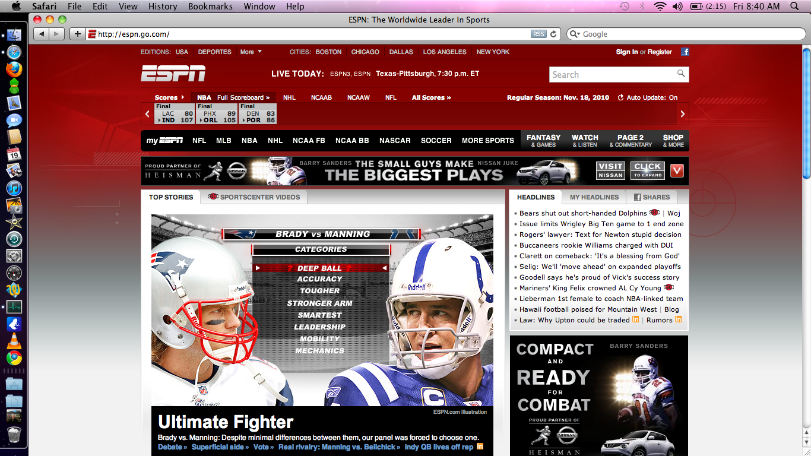Image resolution: width=811 pixels, height=456 pixels.
Task: Click the Click to Expand ad button
Action: coord(647,171)
